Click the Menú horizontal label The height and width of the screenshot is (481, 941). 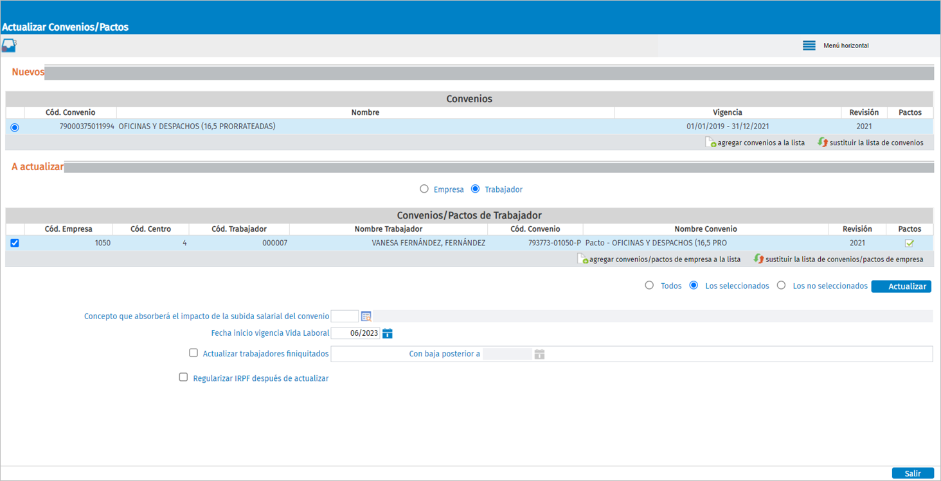(x=846, y=46)
